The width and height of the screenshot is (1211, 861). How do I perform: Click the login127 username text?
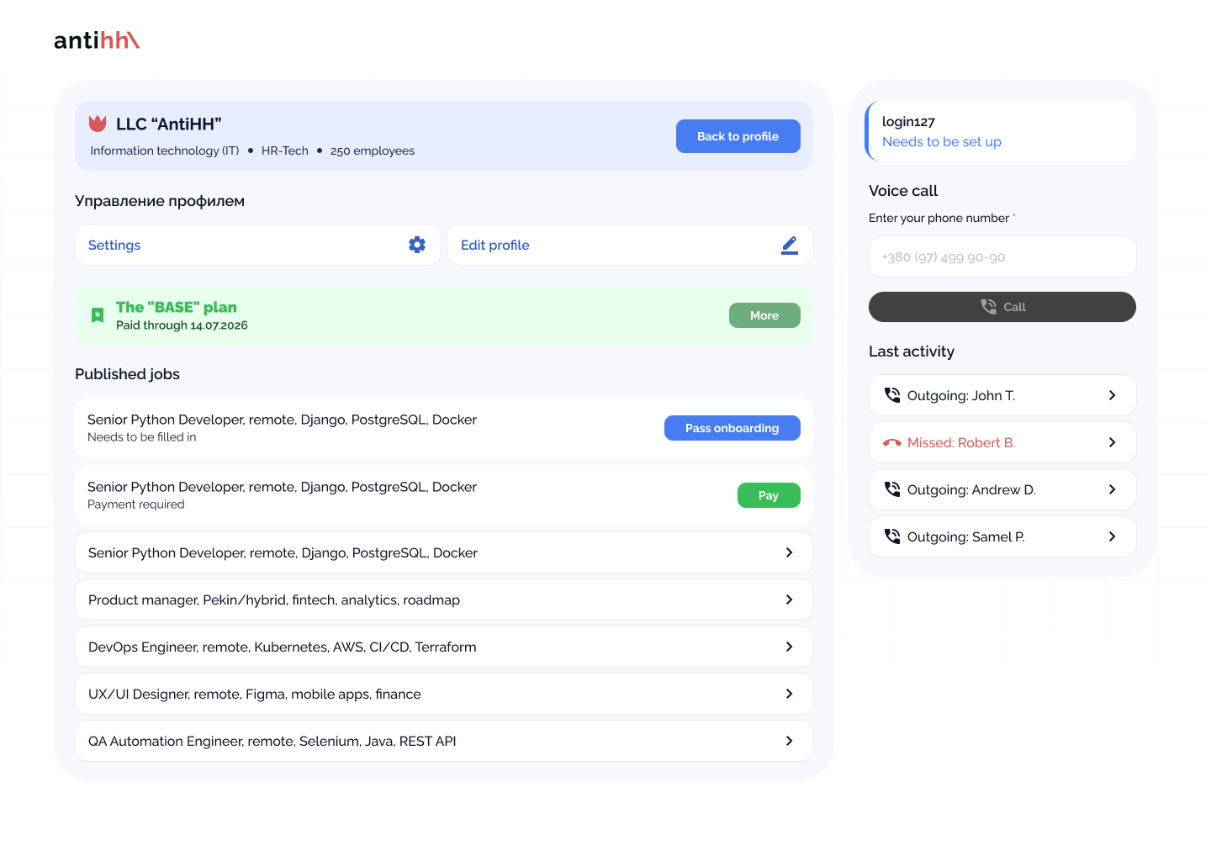[908, 122]
